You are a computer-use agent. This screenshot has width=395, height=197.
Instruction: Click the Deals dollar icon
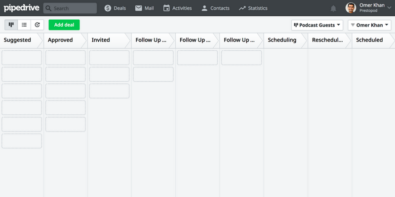click(108, 8)
